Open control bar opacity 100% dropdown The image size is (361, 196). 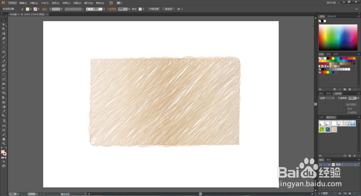click(x=129, y=9)
